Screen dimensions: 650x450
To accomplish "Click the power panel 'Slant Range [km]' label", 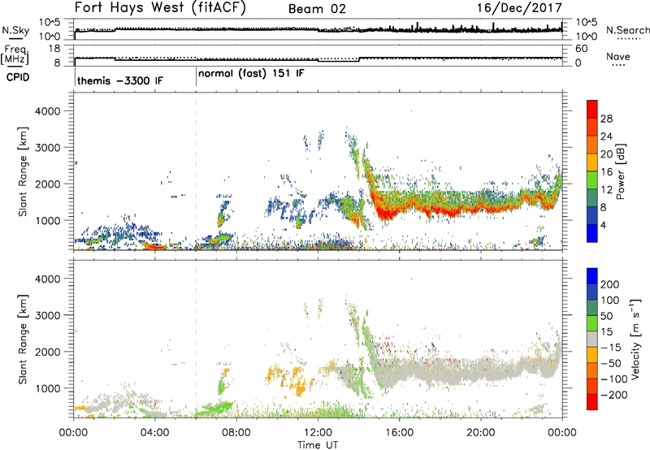I will (x=23, y=171).
